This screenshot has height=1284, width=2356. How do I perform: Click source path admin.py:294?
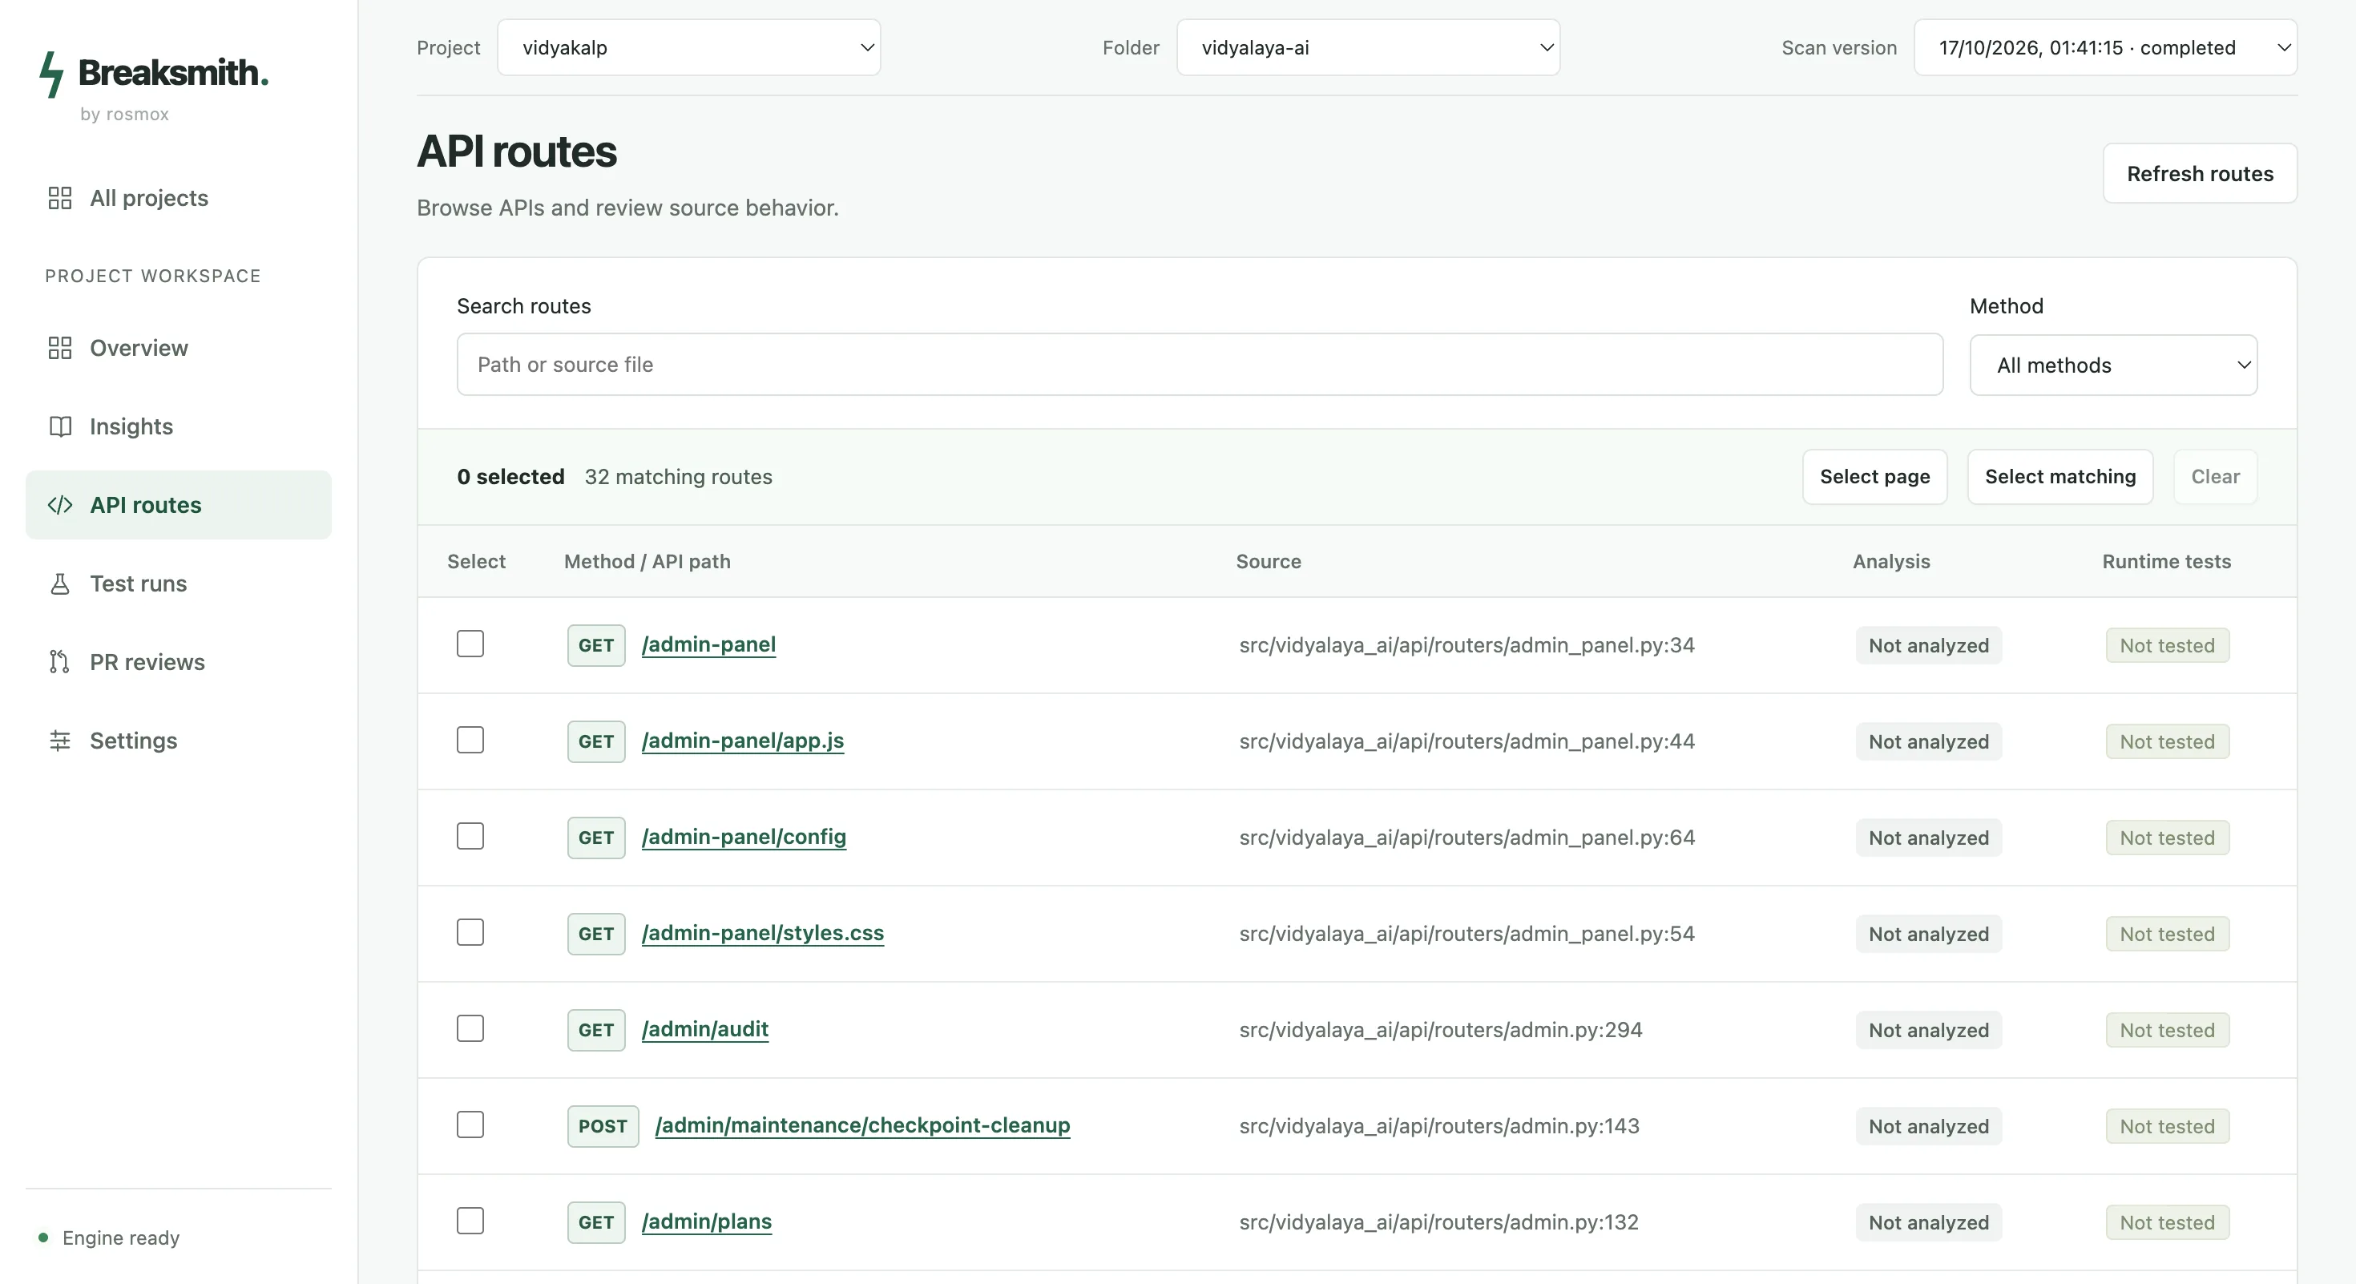pos(1441,1030)
